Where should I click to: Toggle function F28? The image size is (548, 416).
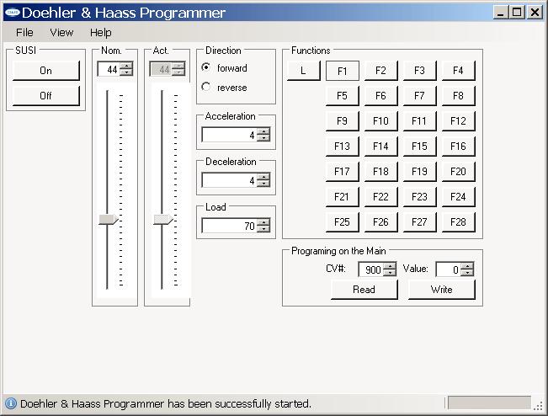[458, 222]
